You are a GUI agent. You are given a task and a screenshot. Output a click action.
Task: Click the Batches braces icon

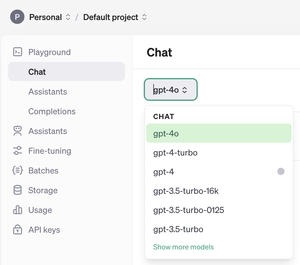[17, 170]
